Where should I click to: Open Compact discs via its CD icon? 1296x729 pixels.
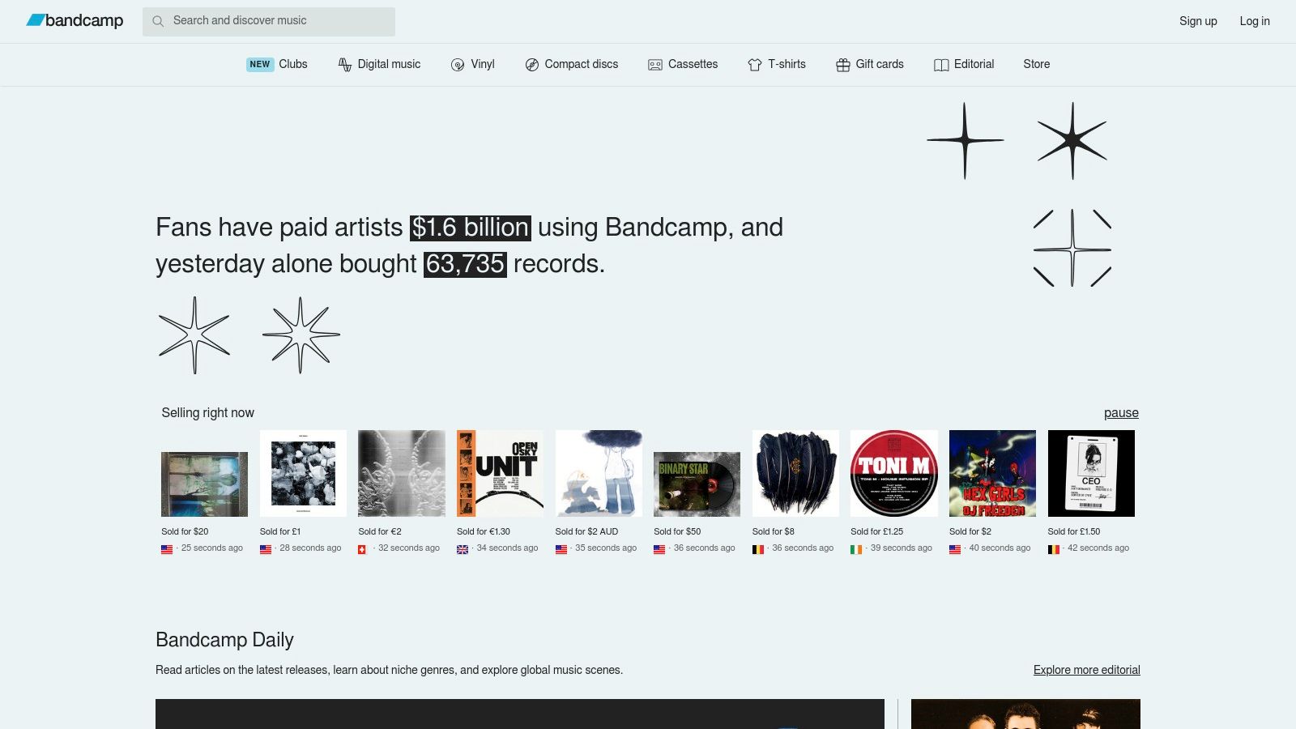click(532, 64)
